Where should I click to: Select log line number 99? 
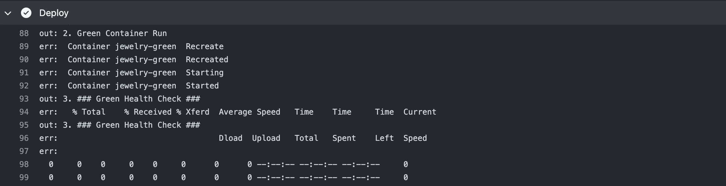click(24, 177)
